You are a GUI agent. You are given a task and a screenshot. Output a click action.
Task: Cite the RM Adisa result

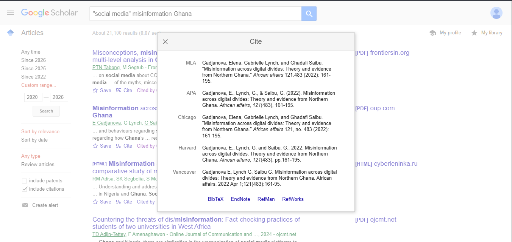(124, 202)
